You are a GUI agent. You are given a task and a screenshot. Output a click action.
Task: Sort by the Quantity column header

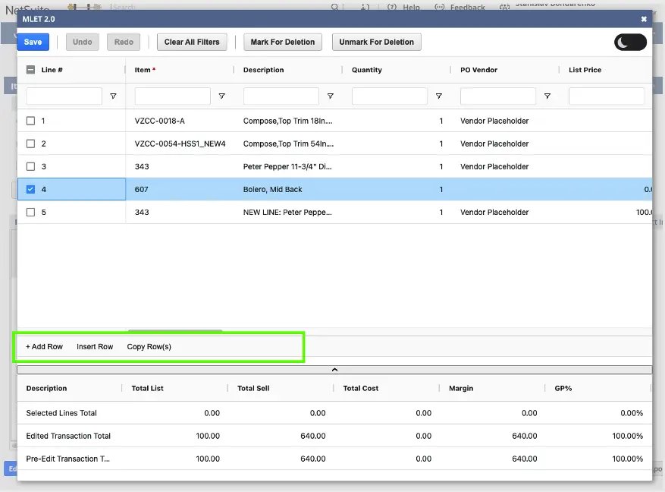pyautogui.click(x=367, y=70)
